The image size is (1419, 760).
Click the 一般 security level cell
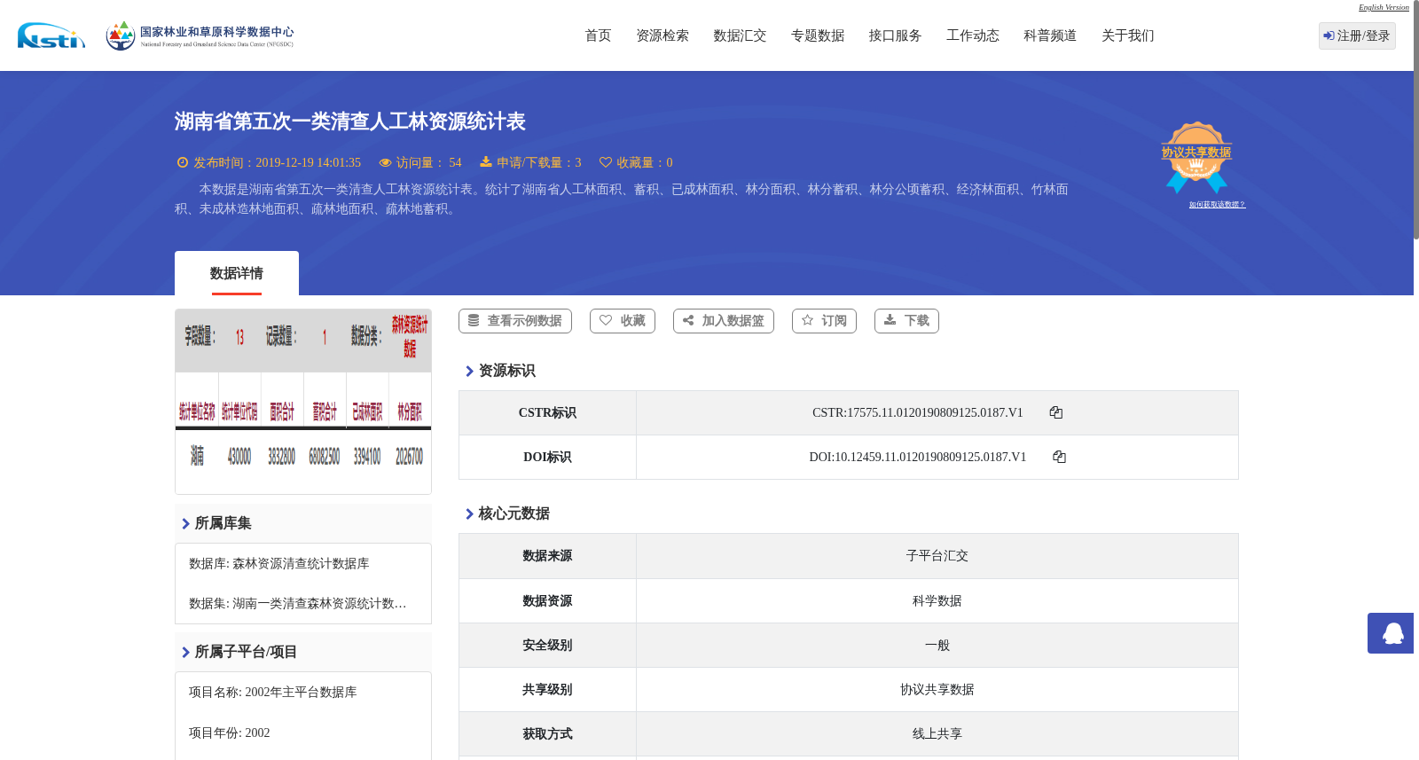(937, 646)
